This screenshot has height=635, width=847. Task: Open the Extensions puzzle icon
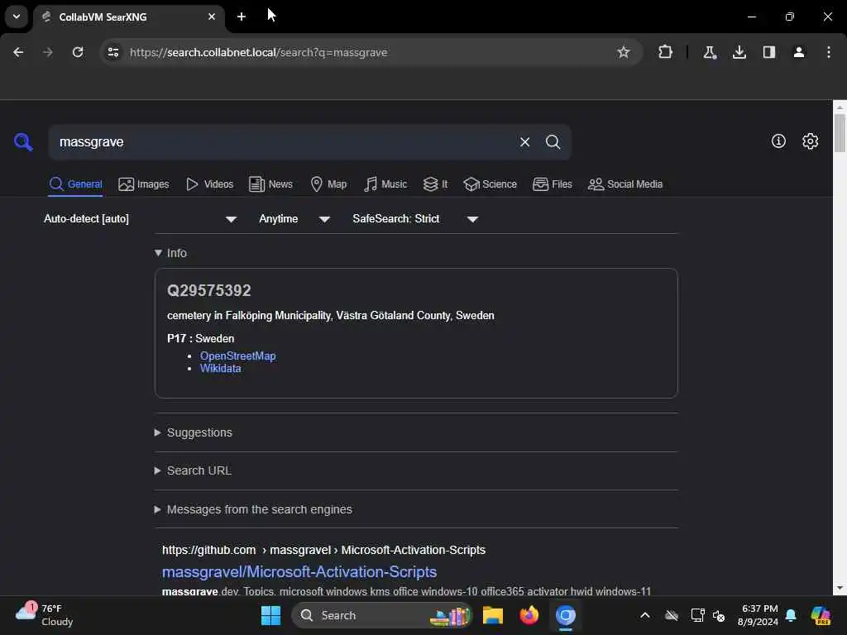coord(665,52)
